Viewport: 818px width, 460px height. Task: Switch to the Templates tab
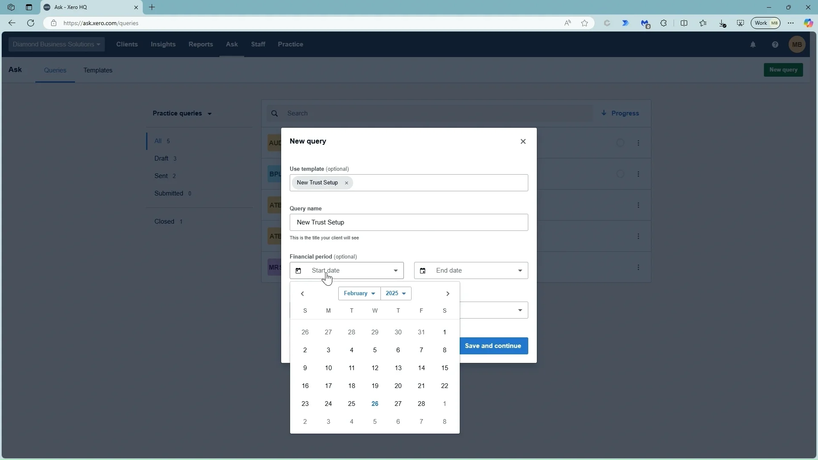98,70
